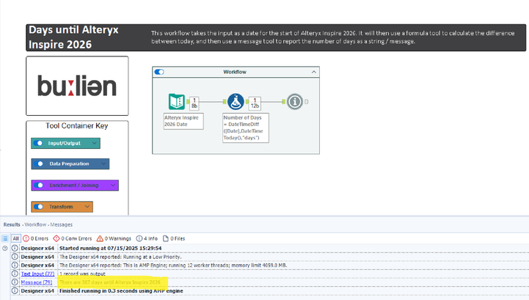Click the info icon on the 'Finished running' row
Image resolution: width=529 pixels, height=300 pixels.
pos(15,290)
